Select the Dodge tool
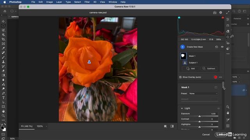Image resolution: width=250 pixels, height=140 pixels. pyautogui.click(x=3, y=89)
